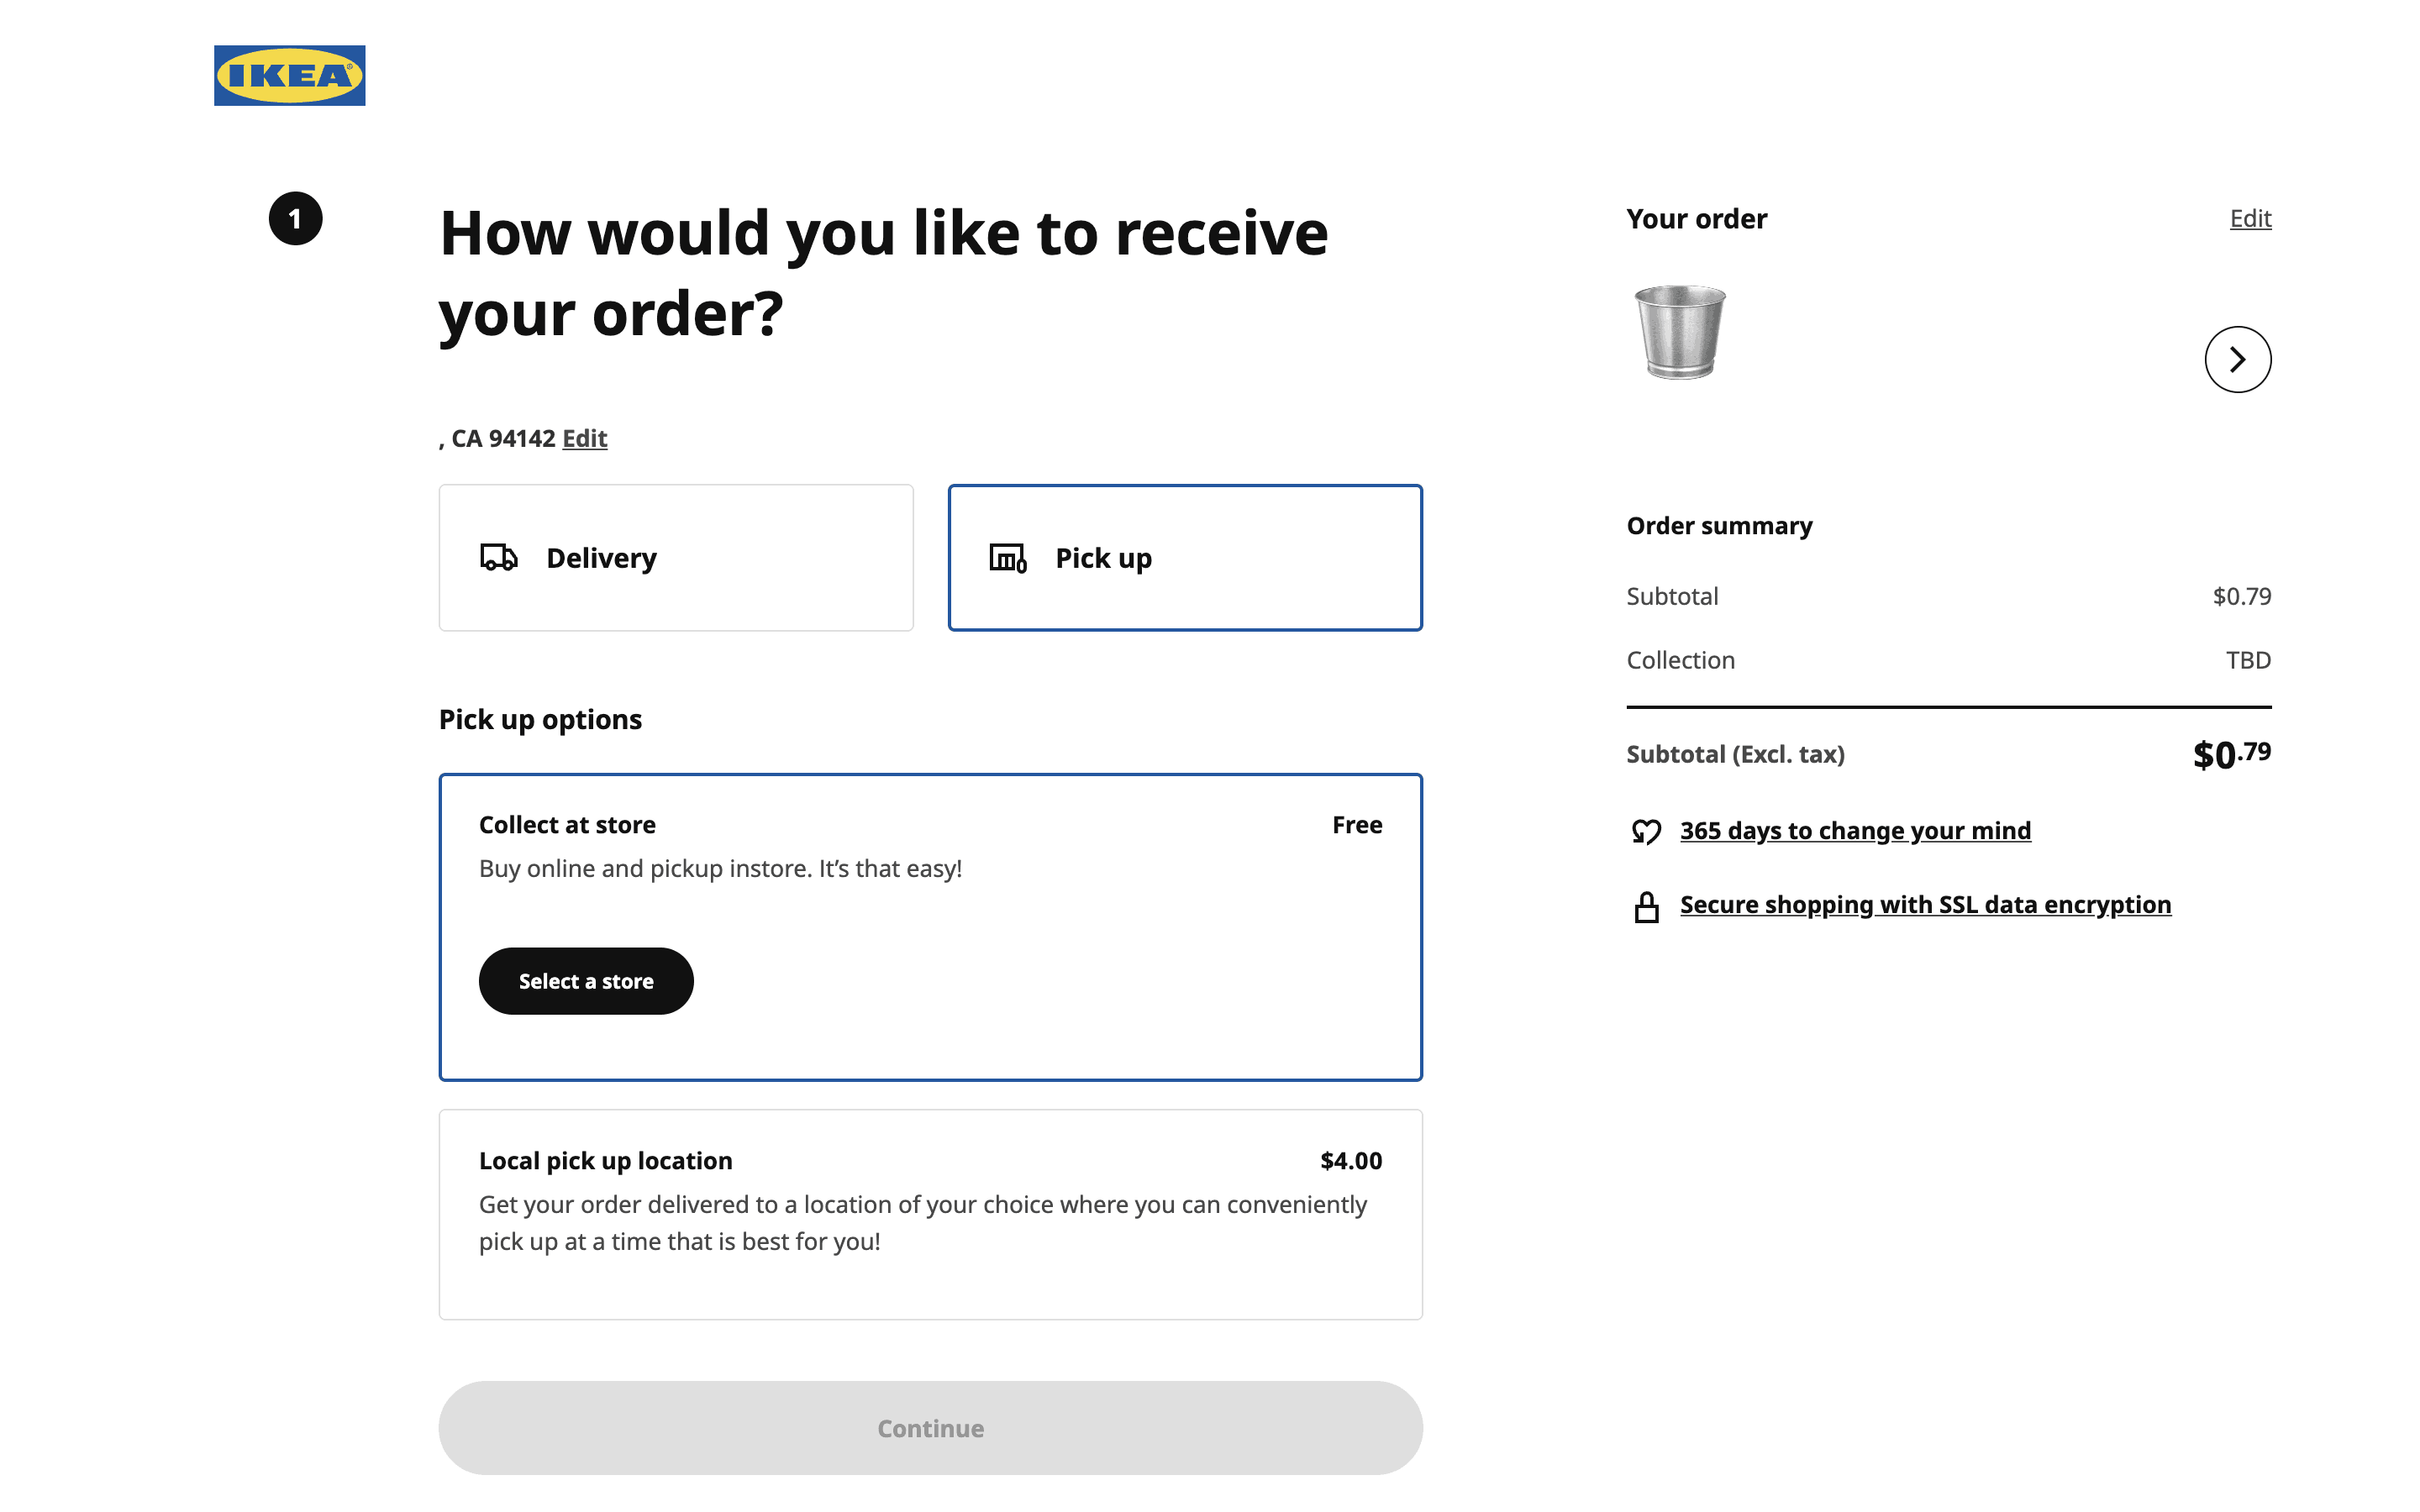Viewport: 2420px width, 1512px height.
Task: Click the padlock security icon
Action: tap(1646, 906)
